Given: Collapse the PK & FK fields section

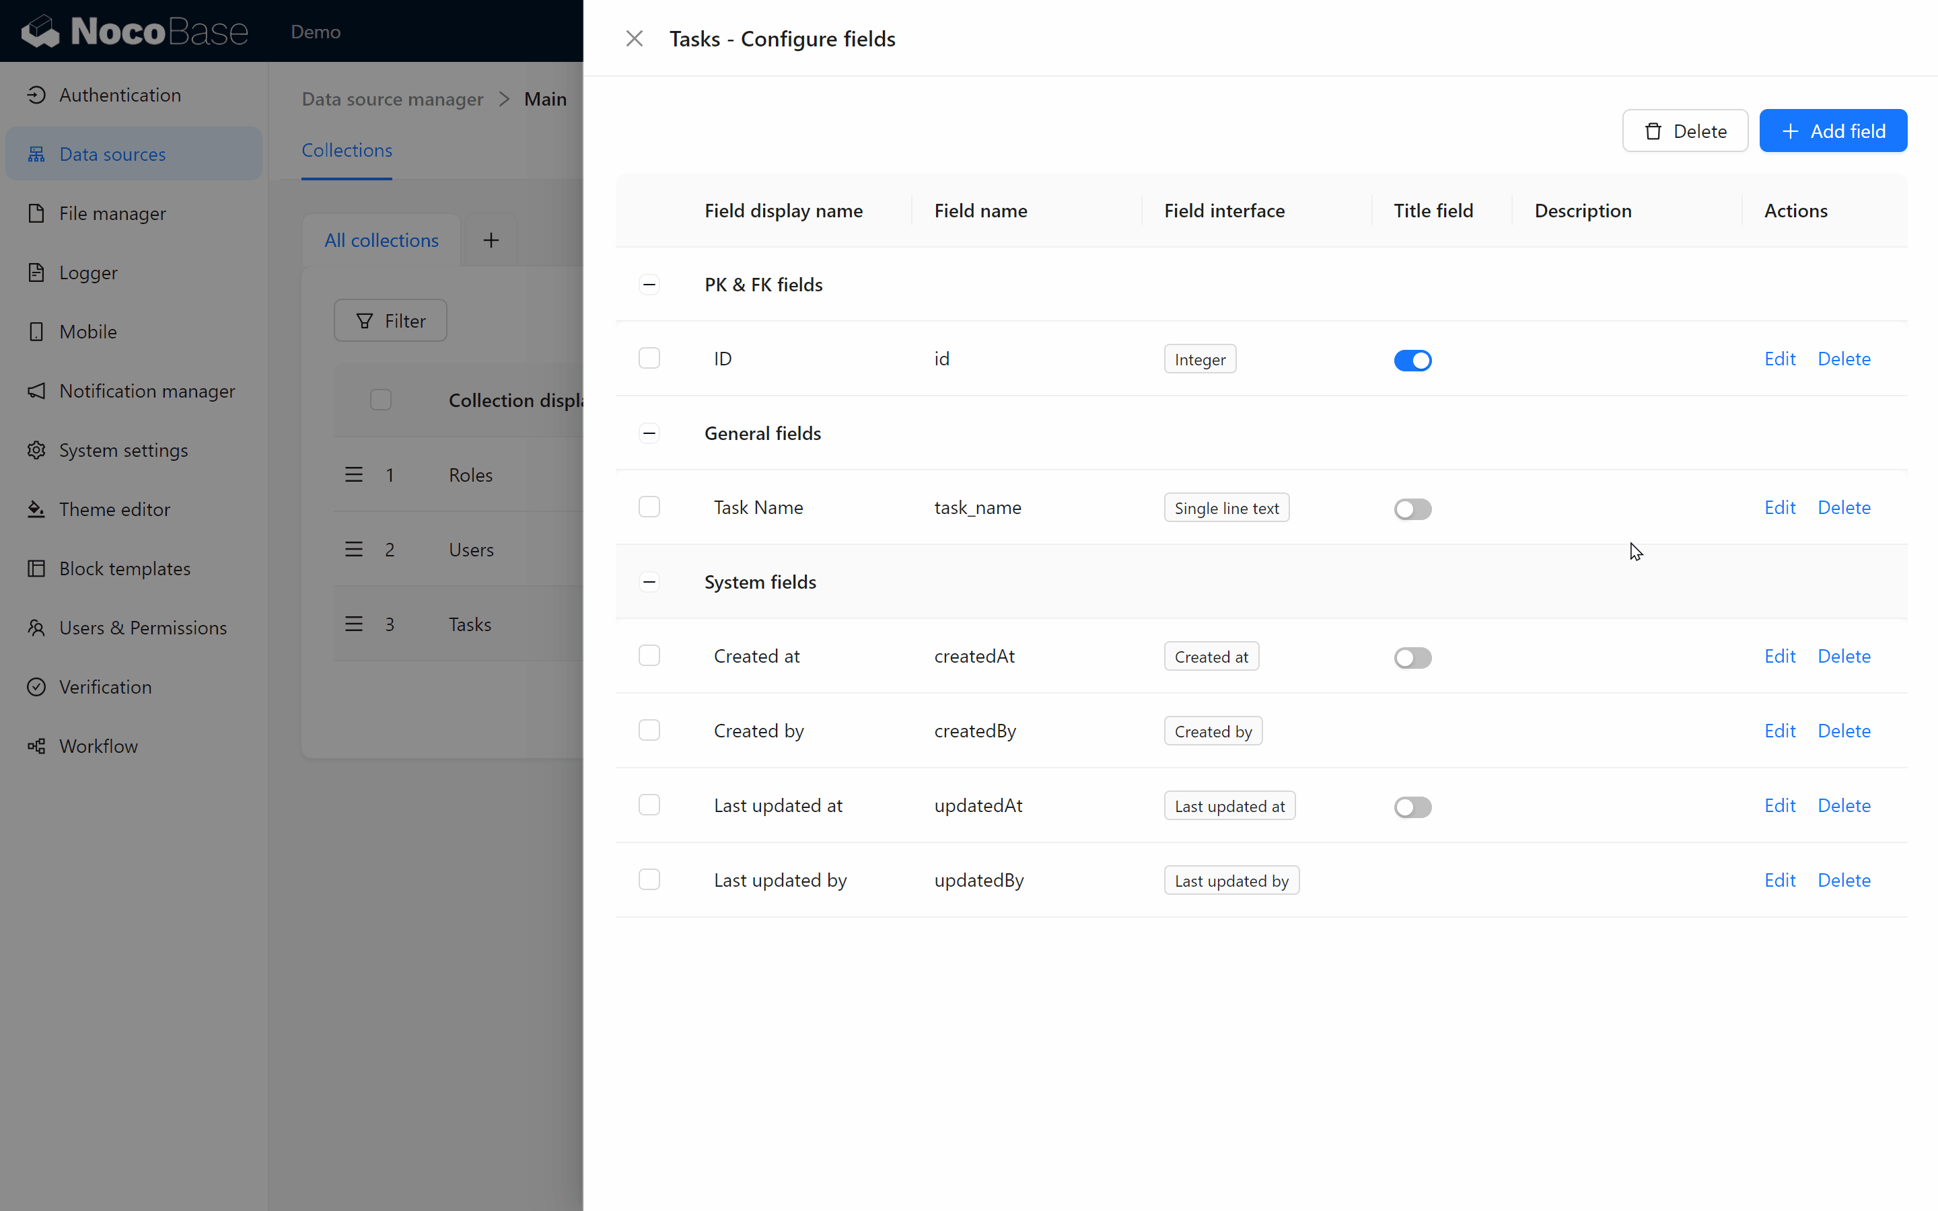Looking at the screenshot, I should coord(649,283).
